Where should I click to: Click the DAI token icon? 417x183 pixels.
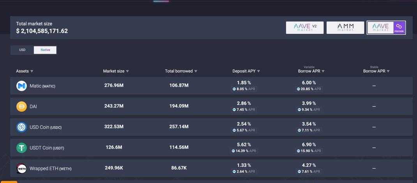tap(21, 106)
